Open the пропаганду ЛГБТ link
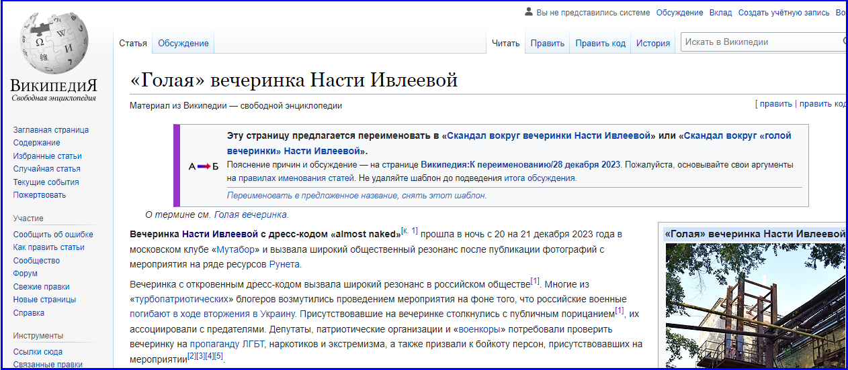The height and width of the screenshot is (370, 848). (226, 345)
